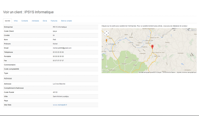Open Conditions d'utilisation map link
This screenshot has width=199, height=116.
(x=169, y=72)
